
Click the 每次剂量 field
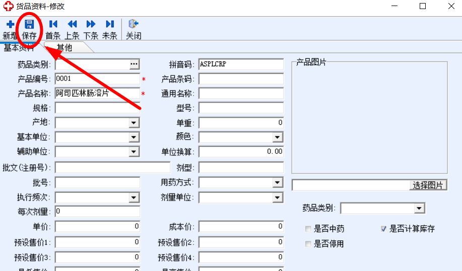(97, 211)
